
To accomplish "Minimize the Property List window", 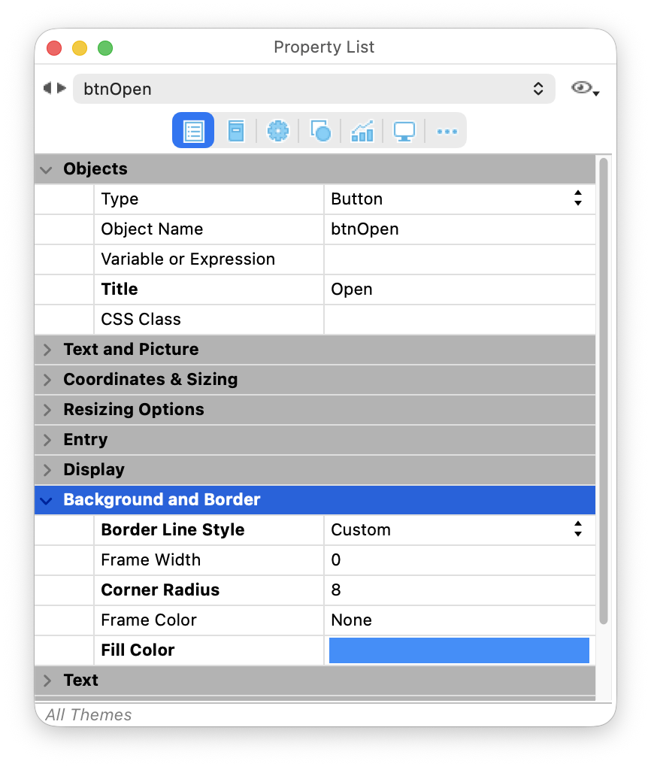I will coord(80,48).
